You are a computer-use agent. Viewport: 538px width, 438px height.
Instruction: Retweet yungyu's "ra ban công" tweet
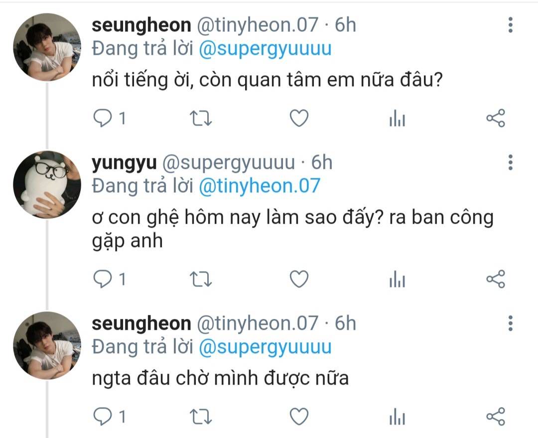pyautogui.click(x=201, y=280)
